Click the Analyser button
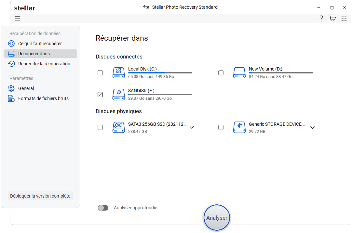Screen dimensions: 352x233 (x=216, y=218)
